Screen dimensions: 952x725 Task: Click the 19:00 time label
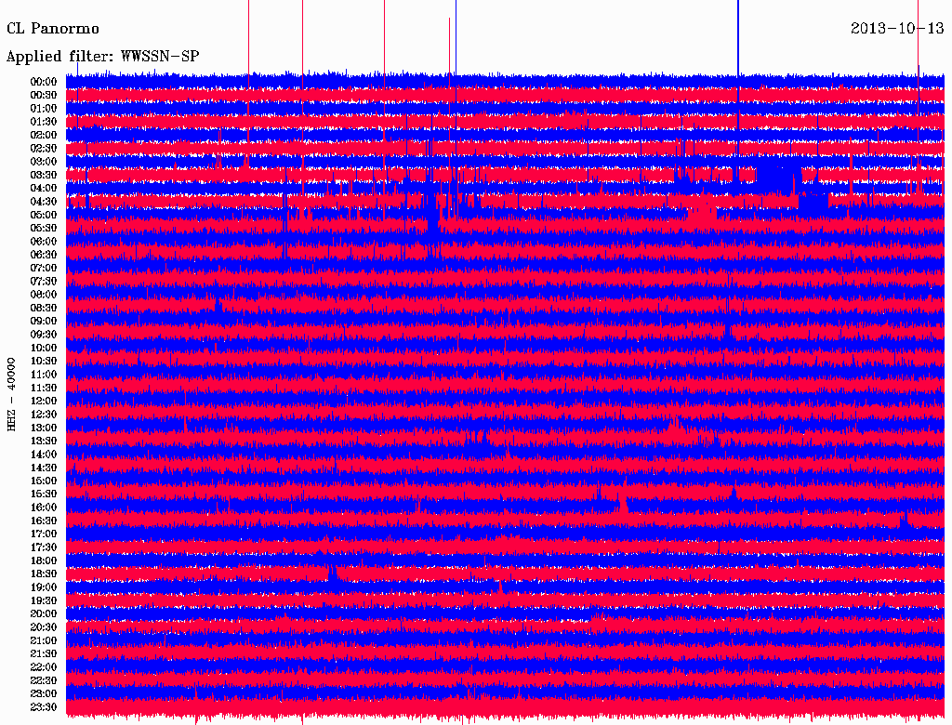43,587
